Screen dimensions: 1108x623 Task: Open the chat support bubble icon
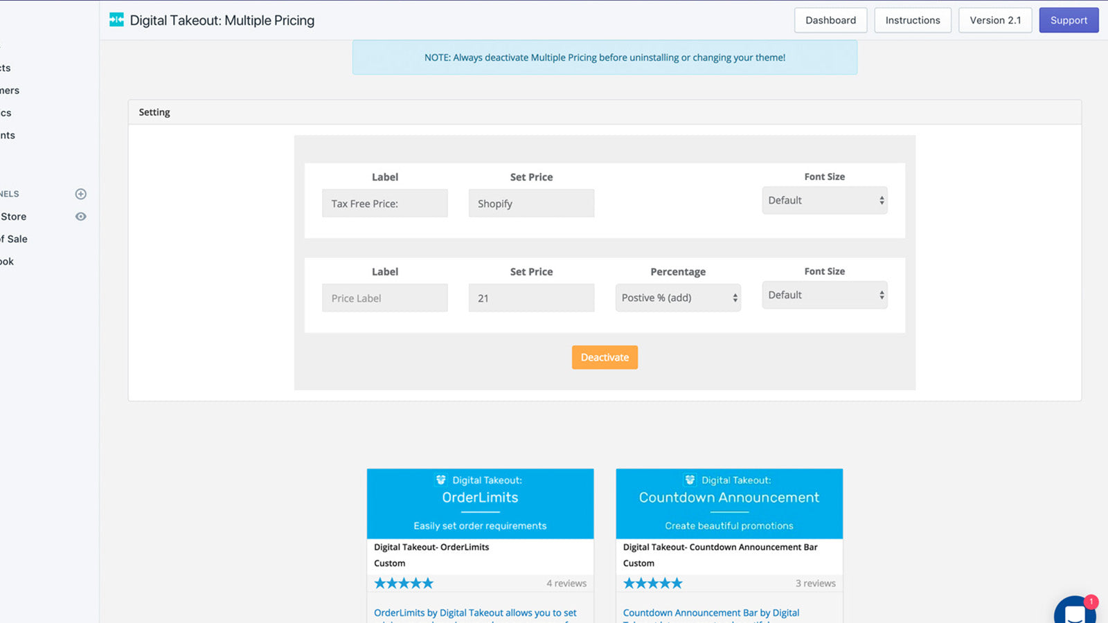1075,611
